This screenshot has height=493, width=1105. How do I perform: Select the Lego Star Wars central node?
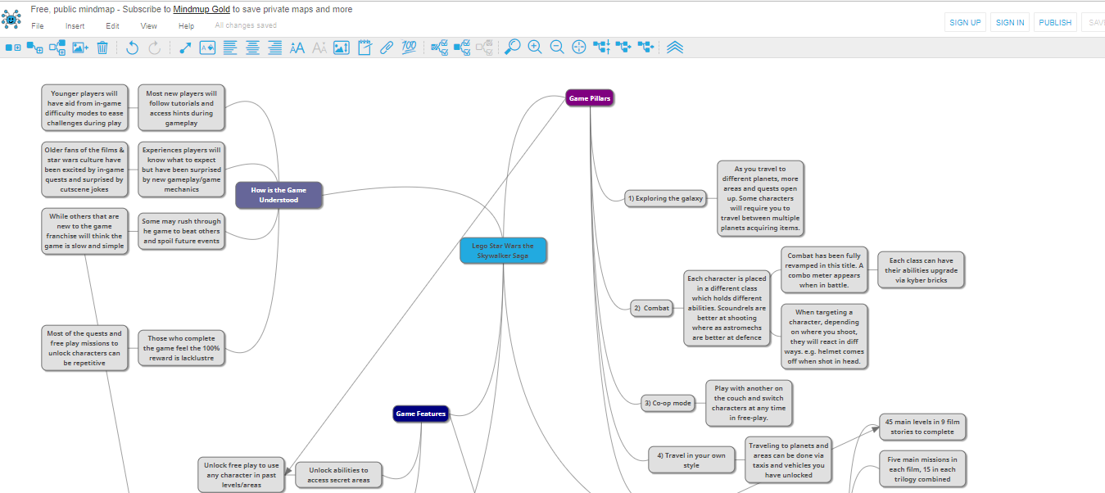(x=503, y=251)
